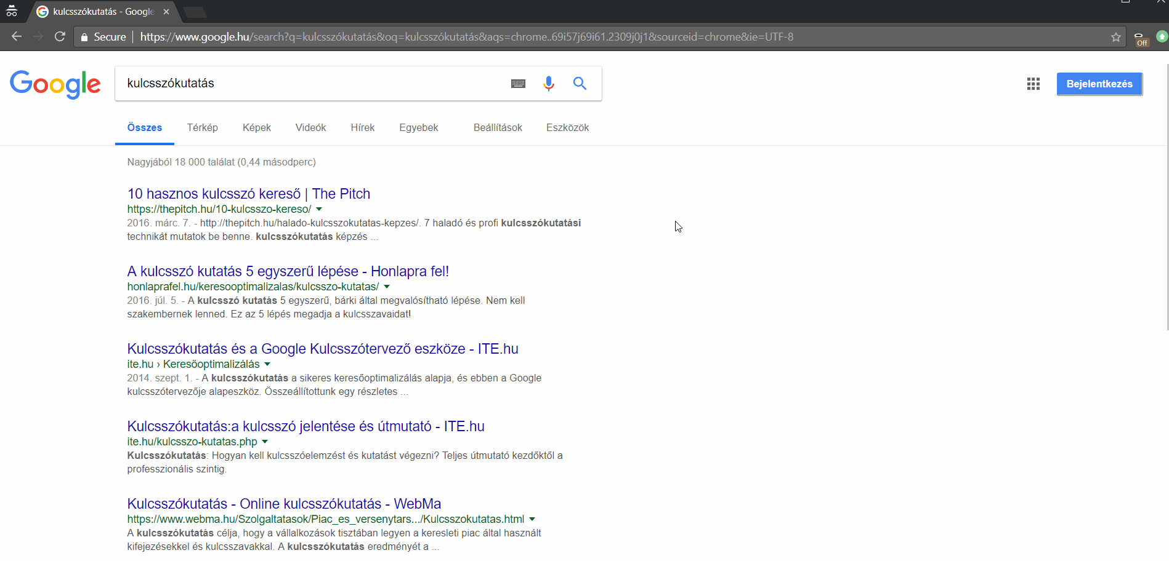This screenshot has height=561, width=1169.
Task: Click the browser back arrow
Action: tap(17, 37)
